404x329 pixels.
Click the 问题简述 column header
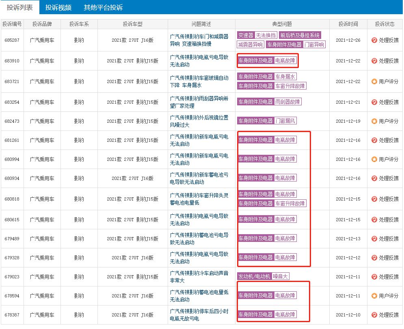201,24
